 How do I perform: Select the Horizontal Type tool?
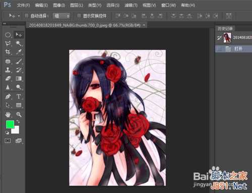[x=19, y=97]
